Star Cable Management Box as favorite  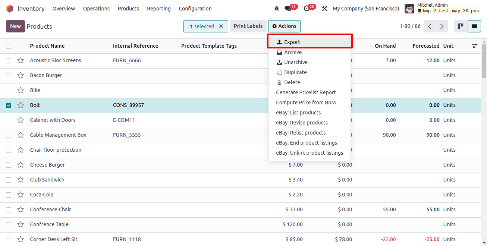pos(21,135)
